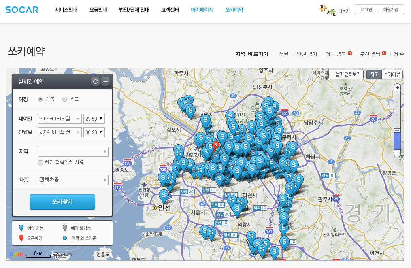This screenshot has width=411, height=268.
Task: Click the 8km map scale bar
Action: [38, 255]
